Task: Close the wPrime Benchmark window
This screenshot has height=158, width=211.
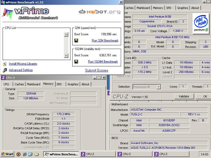Action: (121, 2)
